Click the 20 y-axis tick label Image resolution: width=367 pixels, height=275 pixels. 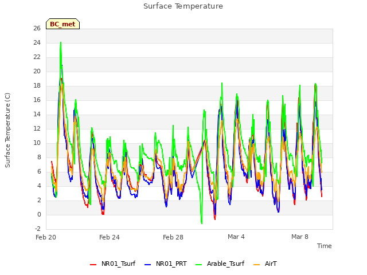(37, 71)
